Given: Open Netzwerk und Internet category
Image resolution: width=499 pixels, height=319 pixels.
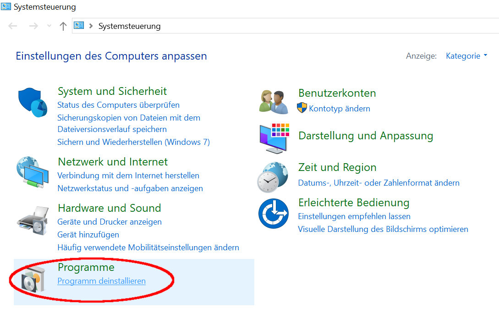Looking at the screenshot, I should [113, 162].
